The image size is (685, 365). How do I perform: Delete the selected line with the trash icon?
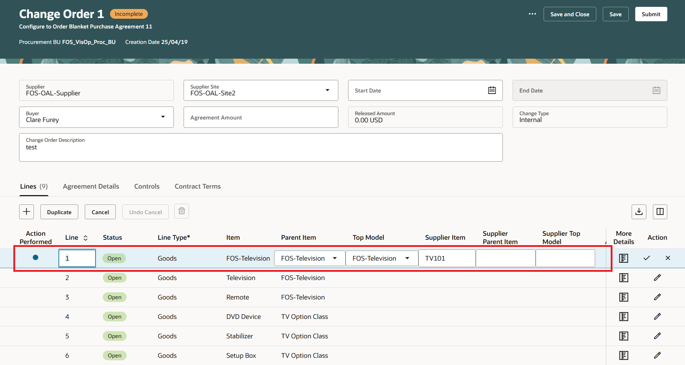[181, 211]
